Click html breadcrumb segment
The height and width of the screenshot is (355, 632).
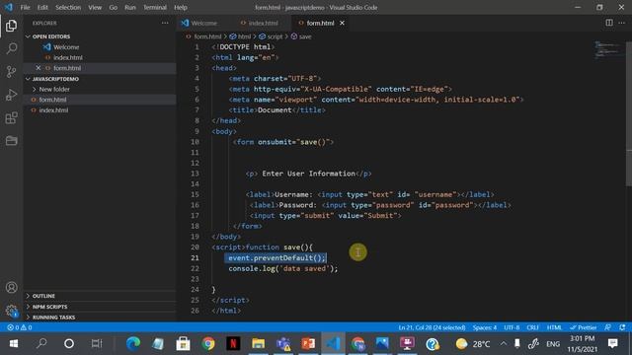[244, 36]
